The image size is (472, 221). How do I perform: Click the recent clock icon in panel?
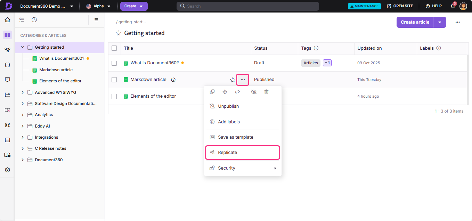34,20
